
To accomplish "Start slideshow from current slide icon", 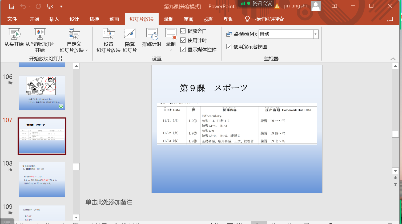I will (40, 34).
